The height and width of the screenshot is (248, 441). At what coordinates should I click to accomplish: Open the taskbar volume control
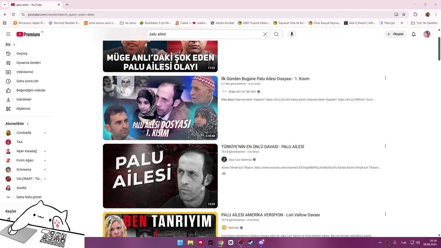pos(418,242)
